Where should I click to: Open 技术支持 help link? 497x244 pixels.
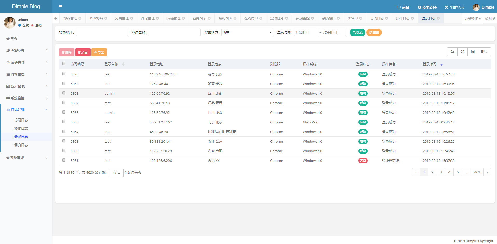pos(427,7)
